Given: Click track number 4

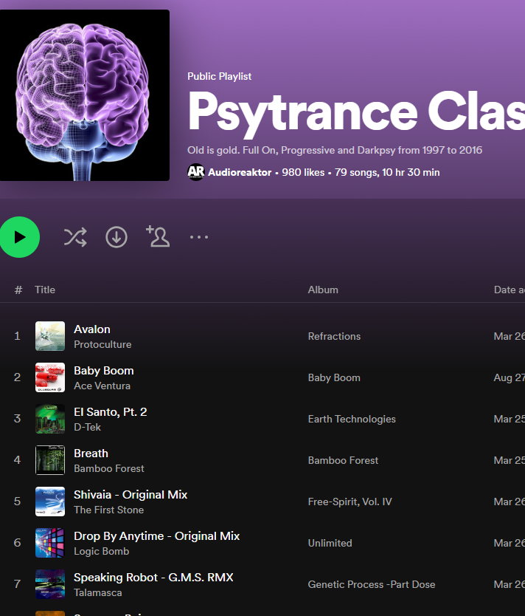Looking at the screenshot, I should [x=17, y=460].
